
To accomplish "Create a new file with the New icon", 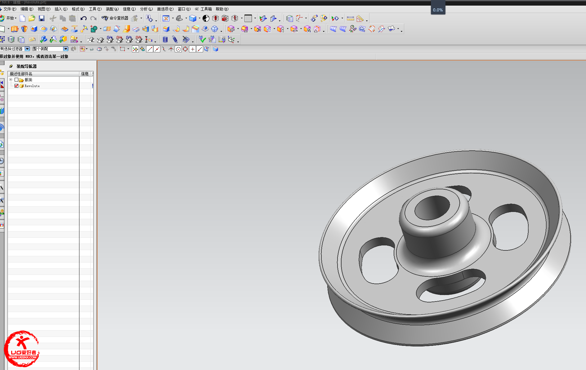I will pyautogui.click(x=23, y=19).
